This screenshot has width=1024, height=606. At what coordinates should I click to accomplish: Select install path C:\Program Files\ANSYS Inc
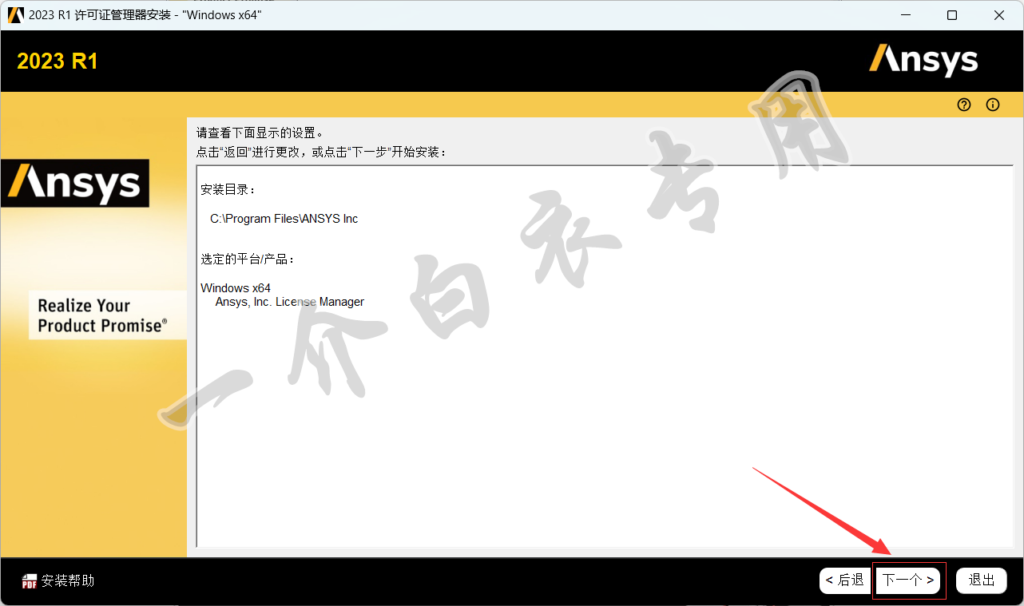pyautogui.click(x=284, y=218)
